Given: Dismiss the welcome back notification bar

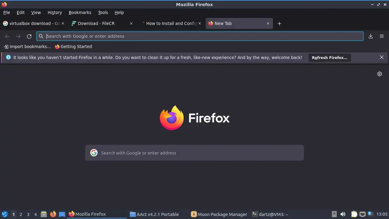Looking at the screenshot, I should [382, 57].
